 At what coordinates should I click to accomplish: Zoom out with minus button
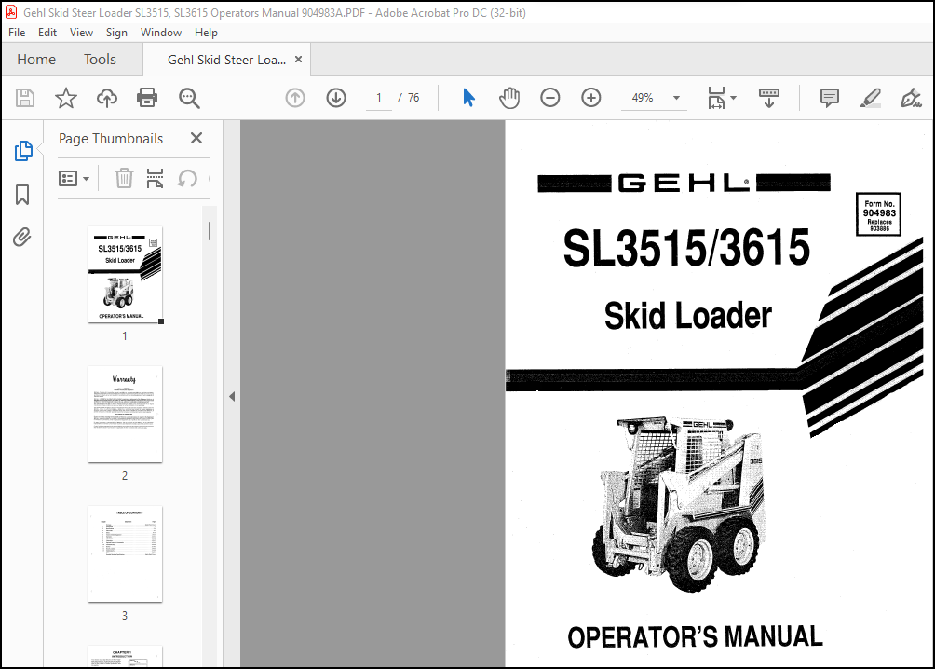(x=549, y=98)
